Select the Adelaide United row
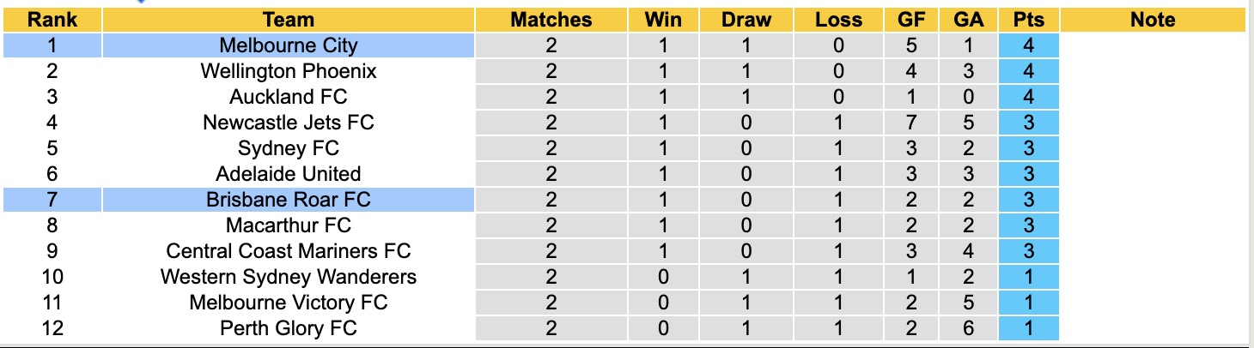1254x348 pixels. click(289, 174)
